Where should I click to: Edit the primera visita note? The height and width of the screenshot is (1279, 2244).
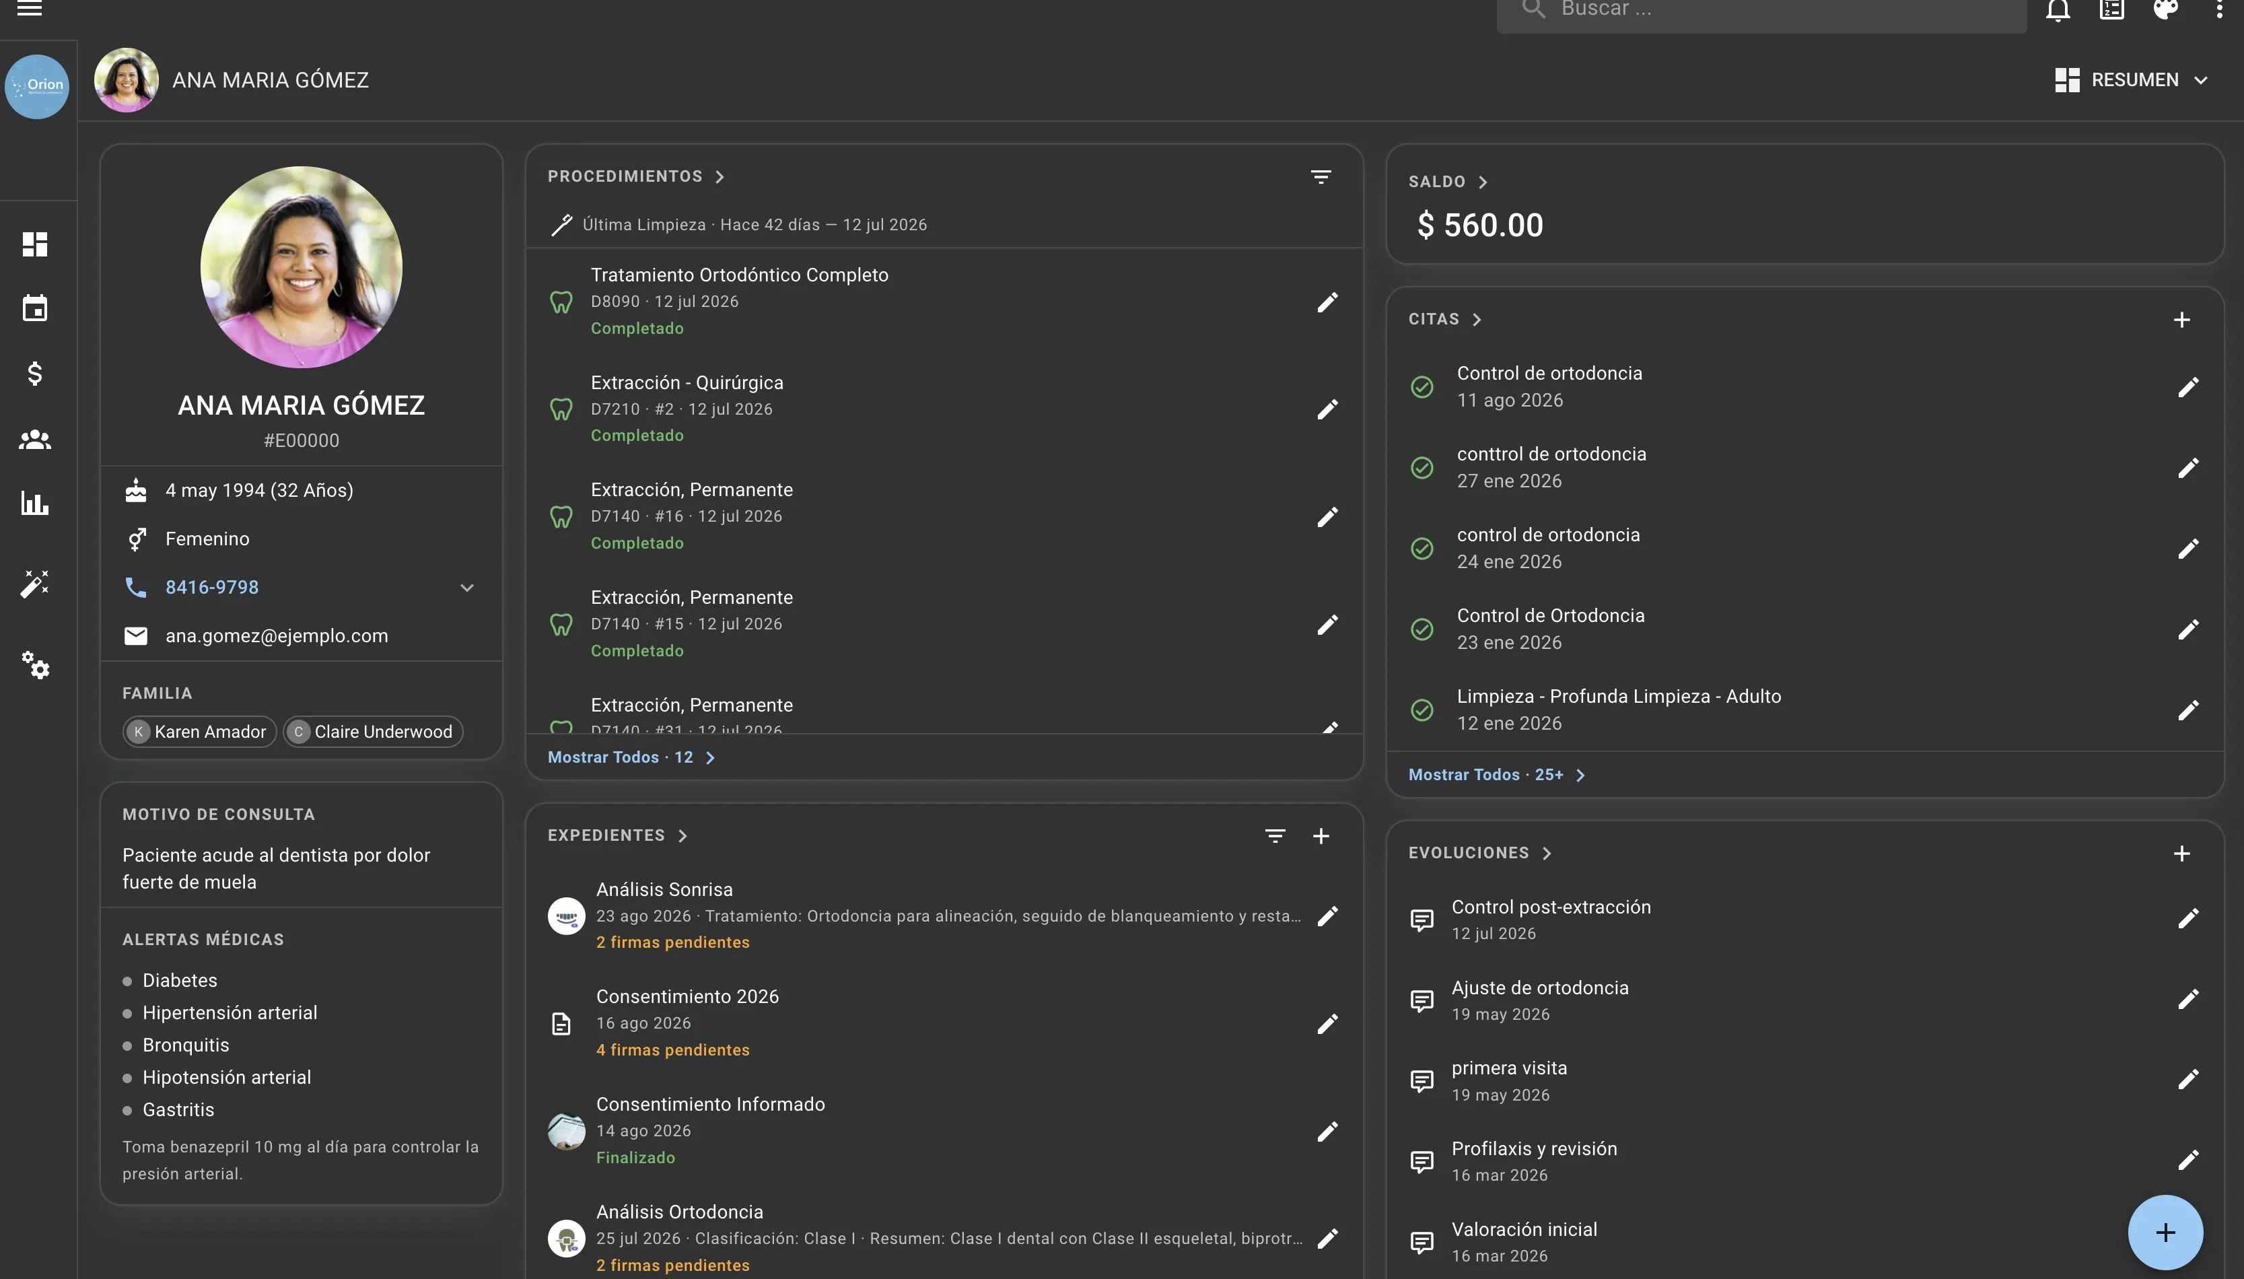[x=2187, y=1080]
